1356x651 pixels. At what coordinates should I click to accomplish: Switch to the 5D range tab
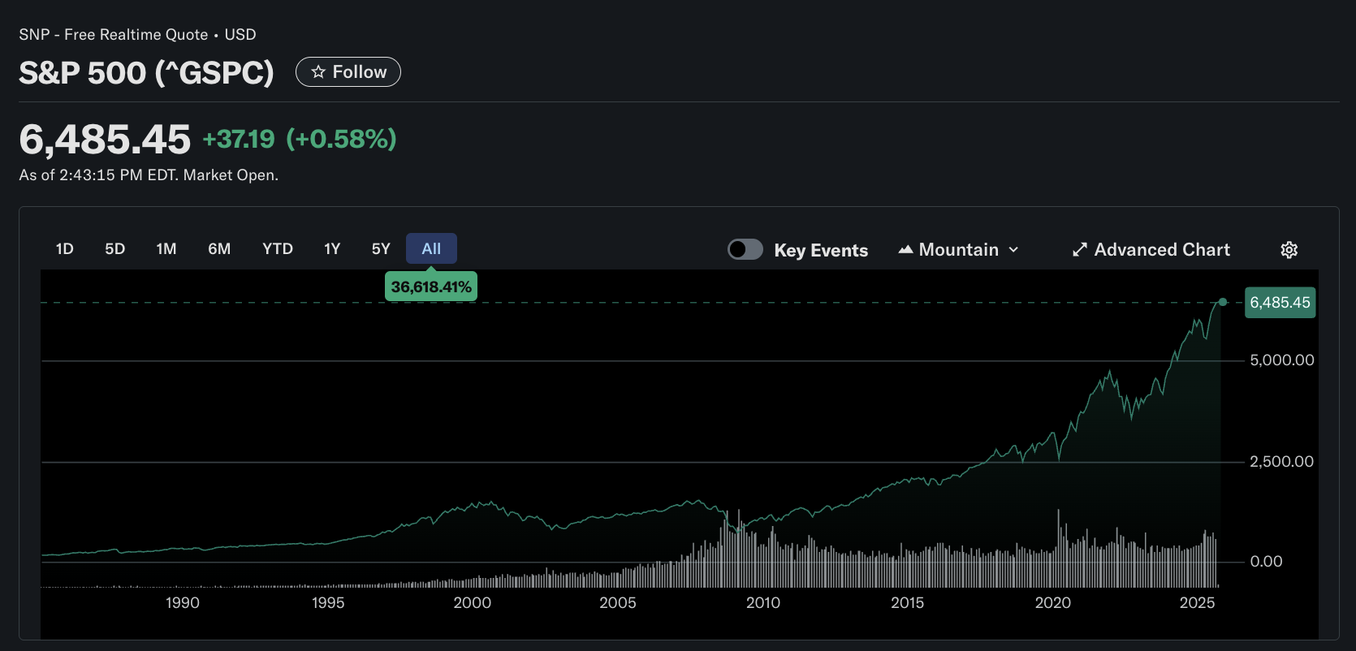point(115,249)
